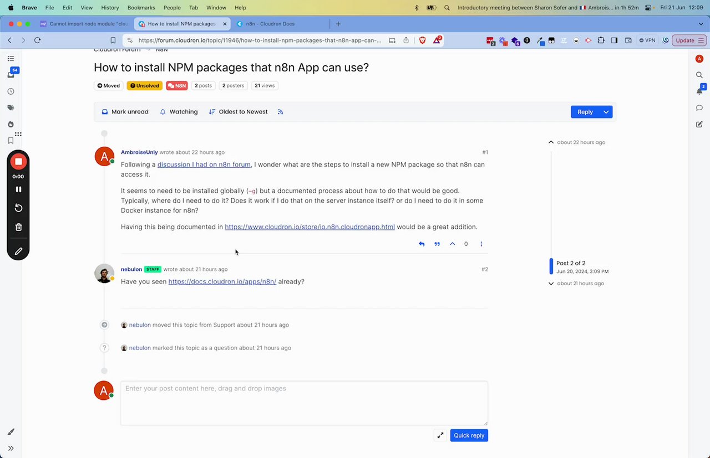The image size is (710, 458).
Task: Open the nebulon profile link on post #2
Action: 131,269
